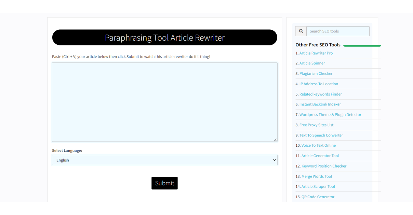Image resolution: width=413 pixels, height=215 pixels.
Task: Open the Article Spinner tool
Action: [312, 63]
